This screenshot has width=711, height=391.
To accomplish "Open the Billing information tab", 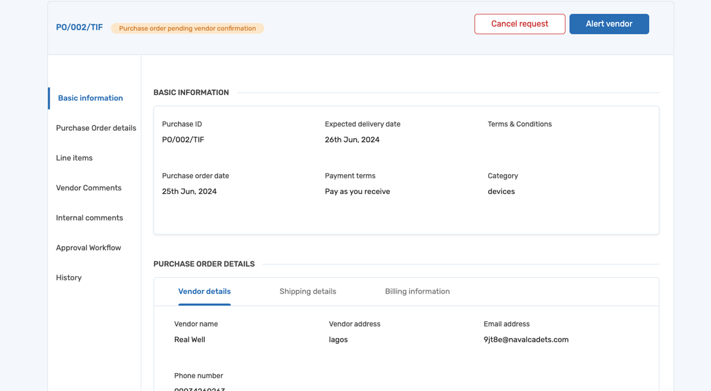I will pos(417,291).
